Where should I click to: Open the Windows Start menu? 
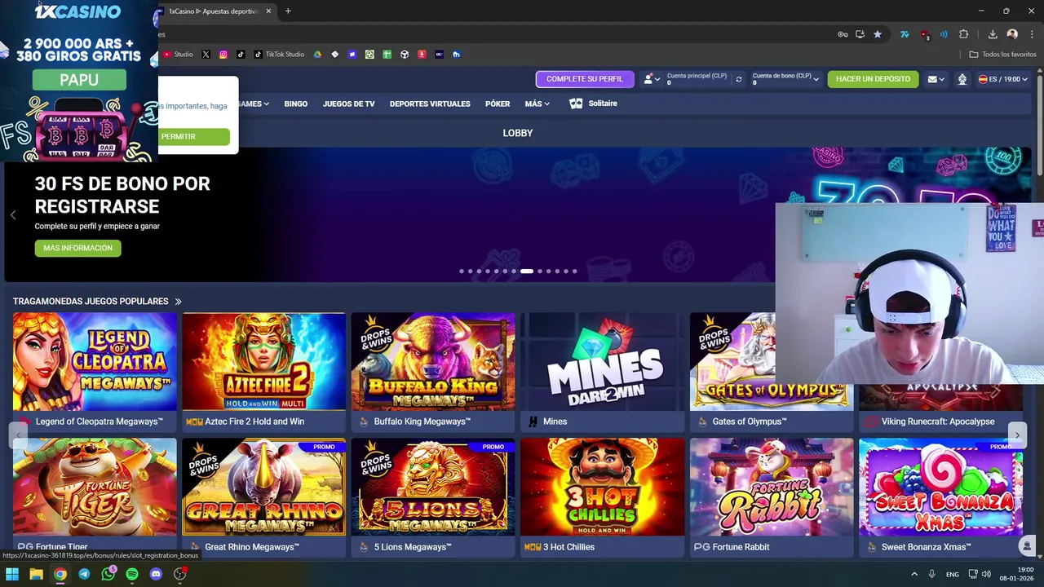pyautogui.click(x=12, y=574)
